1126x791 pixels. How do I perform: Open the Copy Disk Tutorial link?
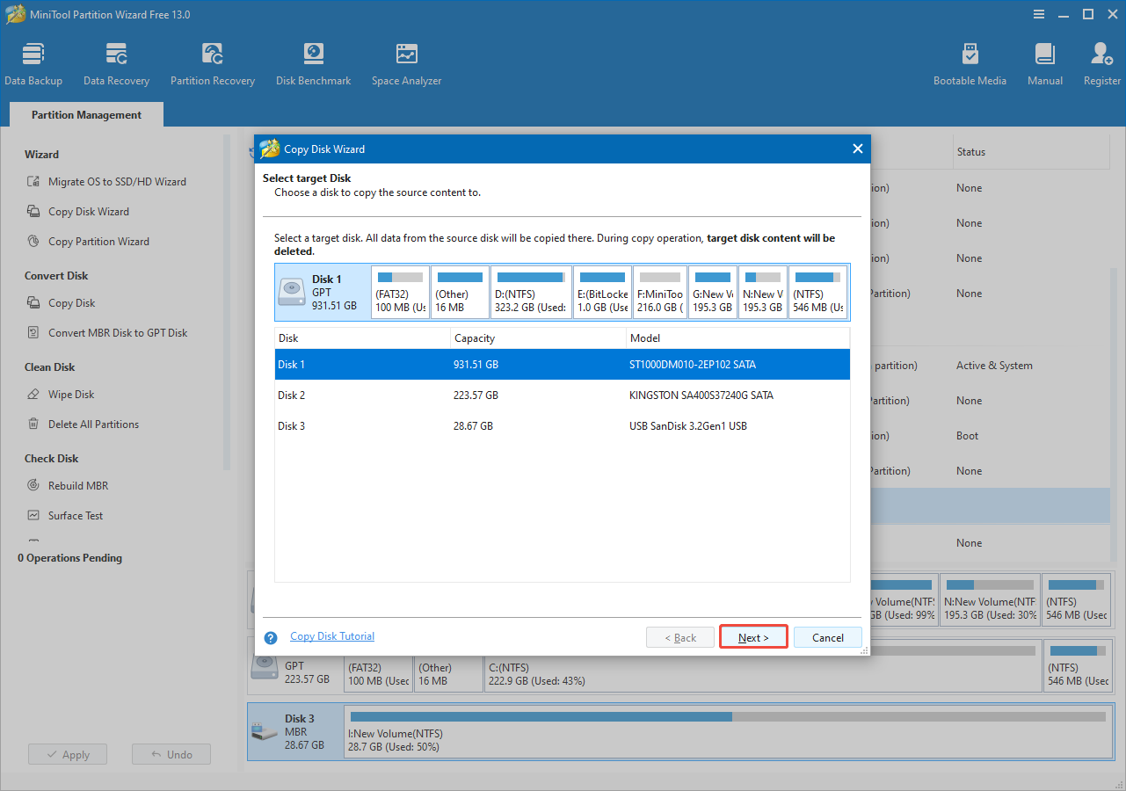point(331,635)
